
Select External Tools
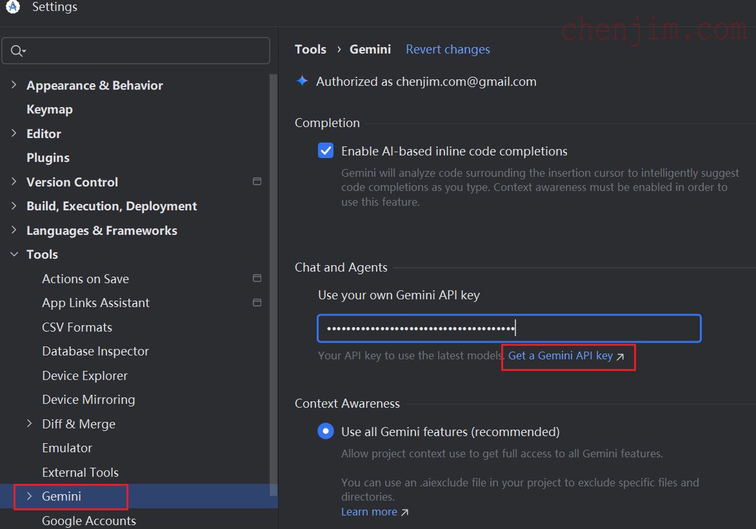click(81, 472)
